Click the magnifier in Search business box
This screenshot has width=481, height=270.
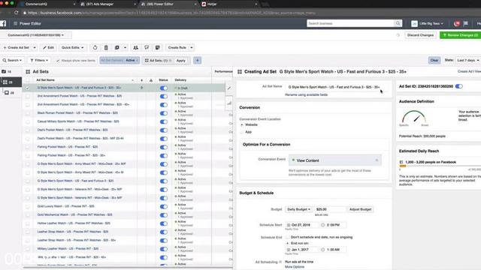point(398,23)
